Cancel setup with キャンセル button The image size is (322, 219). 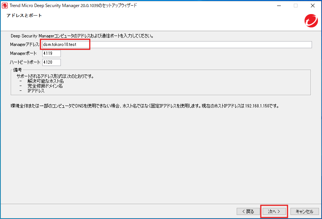point(305,212)
